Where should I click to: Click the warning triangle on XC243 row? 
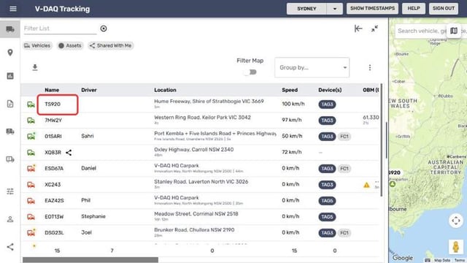(x=366, y=185)
